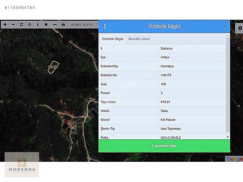Viewport: 243px width, 182px height.
Task: Click the Mevkii value Kel Hasan
Action: click(x=168, y=120)
